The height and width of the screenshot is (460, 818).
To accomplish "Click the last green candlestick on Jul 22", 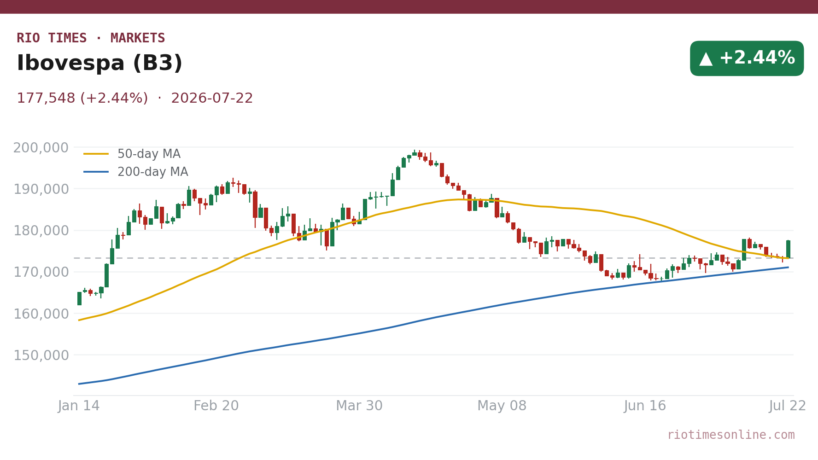I will [x=788, y=249].
